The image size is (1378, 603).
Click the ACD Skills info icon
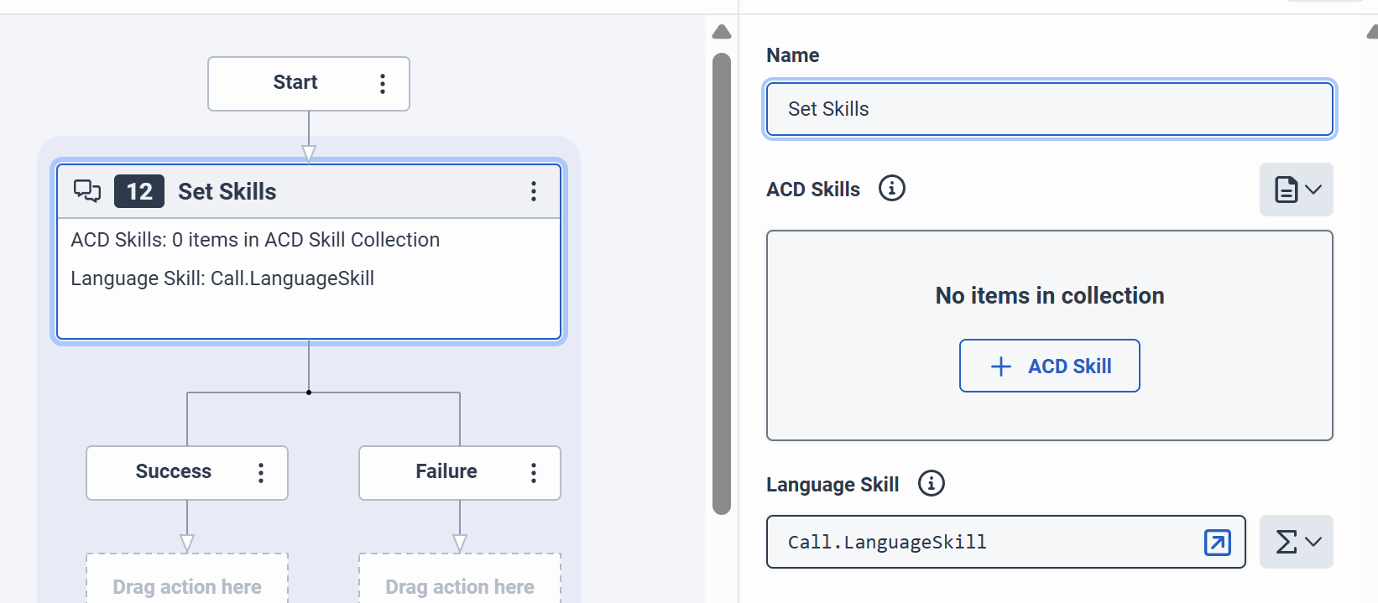pyautogui.click(x=891, y=189)
